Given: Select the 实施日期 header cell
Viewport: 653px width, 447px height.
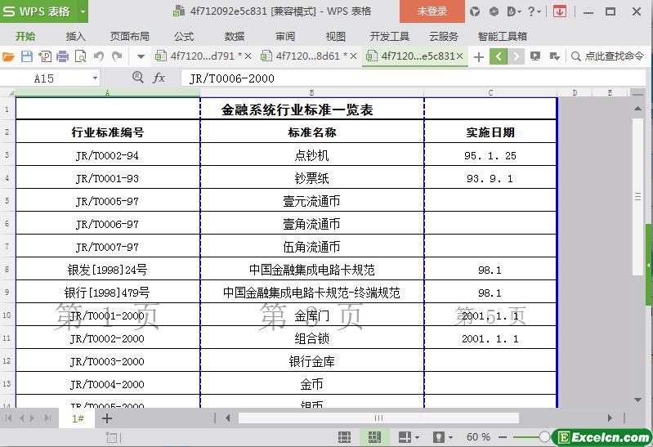Looking at the screenshot, I should tap(490, 132).
